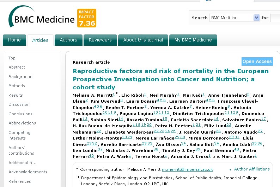
Task: Click the Discussion sidebar link
Action: (19, 104)
